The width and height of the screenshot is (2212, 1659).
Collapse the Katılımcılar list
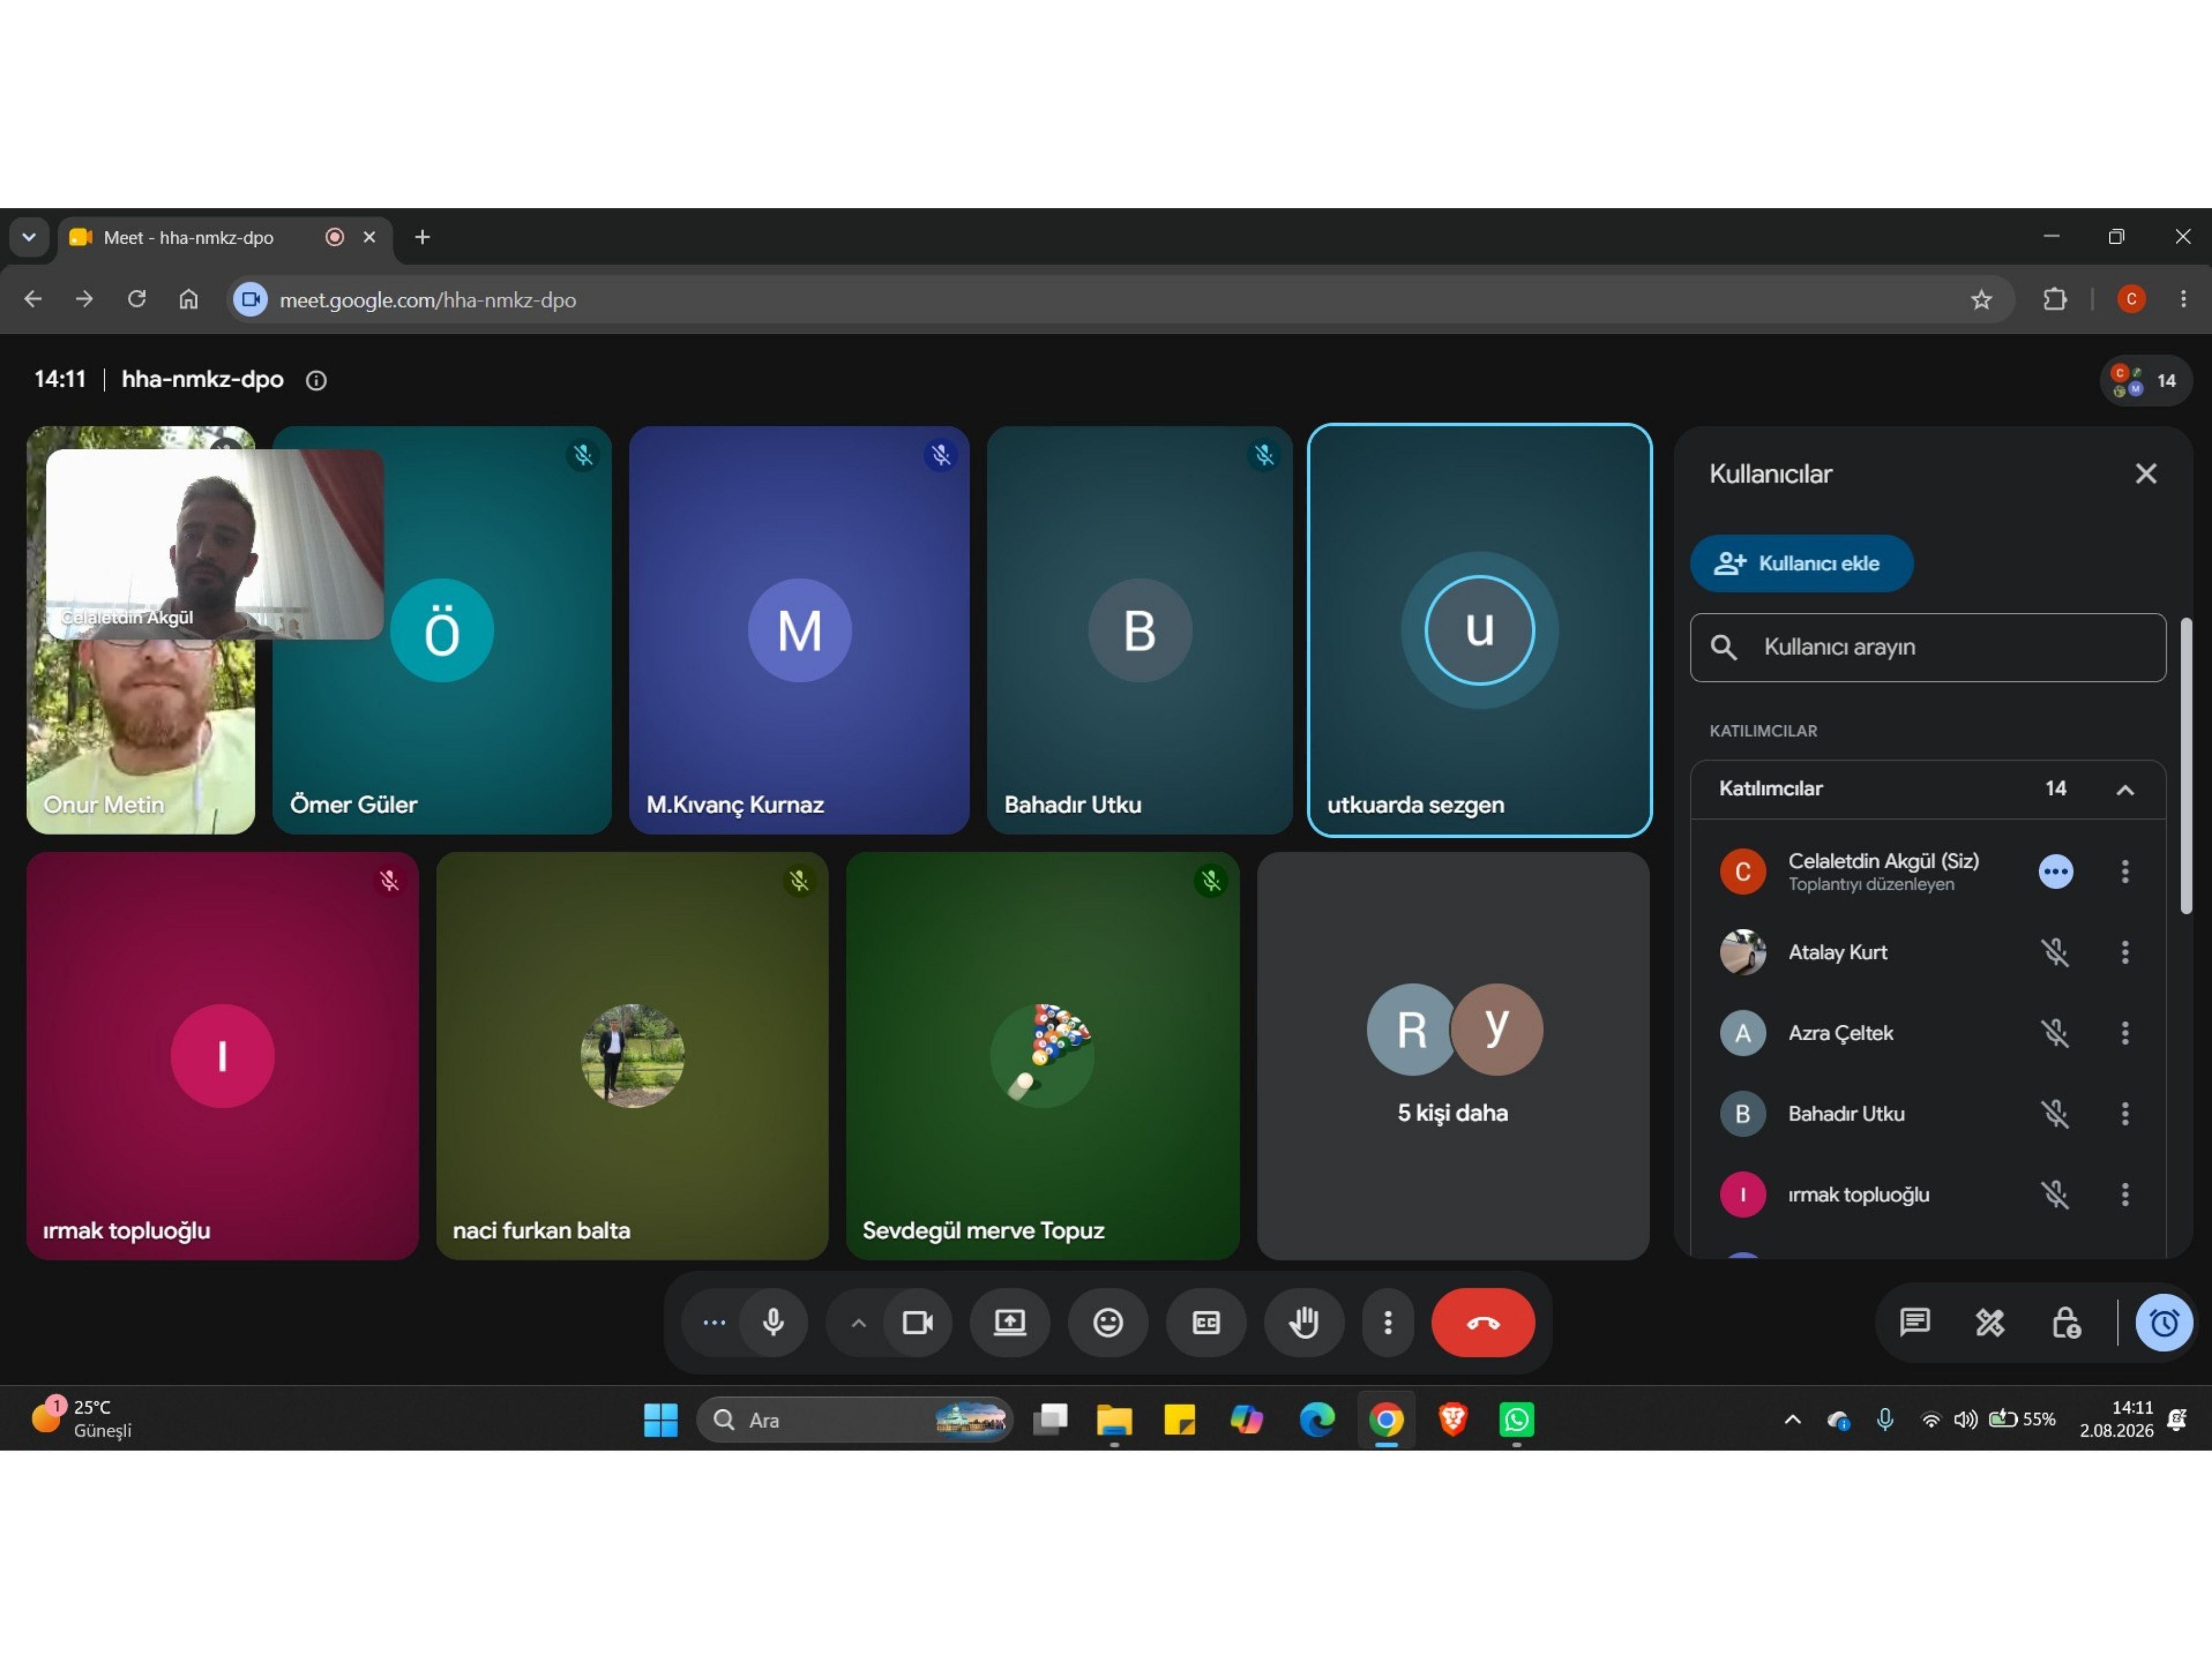tap(2125, 789)
